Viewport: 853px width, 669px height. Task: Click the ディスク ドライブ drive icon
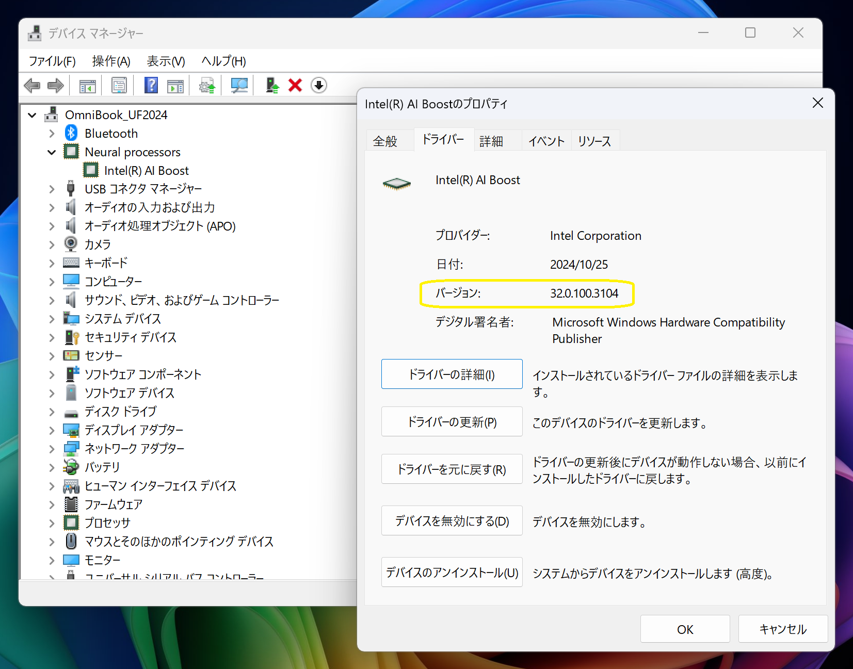[71, 414]
